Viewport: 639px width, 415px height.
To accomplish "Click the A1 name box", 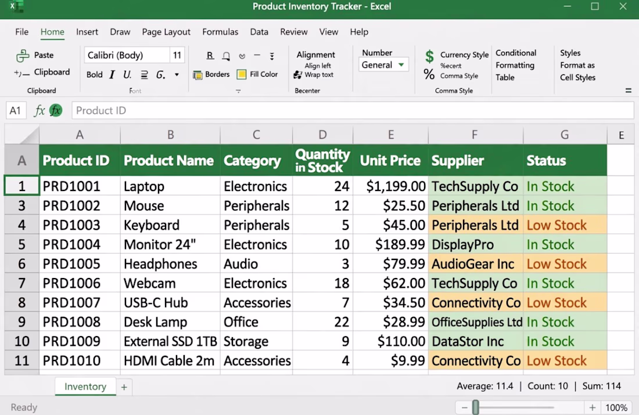I will pyautogui.click(x=16, y=110).
